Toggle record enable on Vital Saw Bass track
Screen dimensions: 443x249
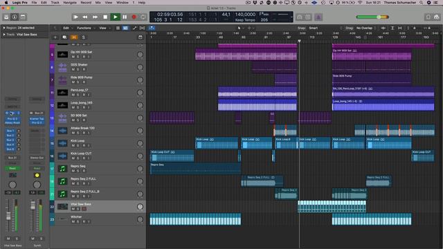[84, 209]
